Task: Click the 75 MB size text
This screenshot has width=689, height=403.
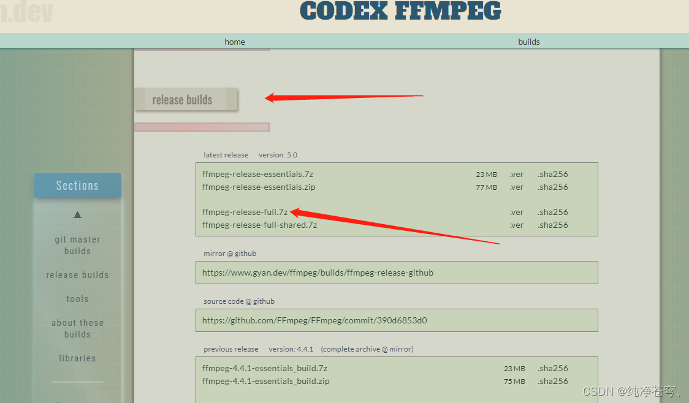Action: (514, 382)
